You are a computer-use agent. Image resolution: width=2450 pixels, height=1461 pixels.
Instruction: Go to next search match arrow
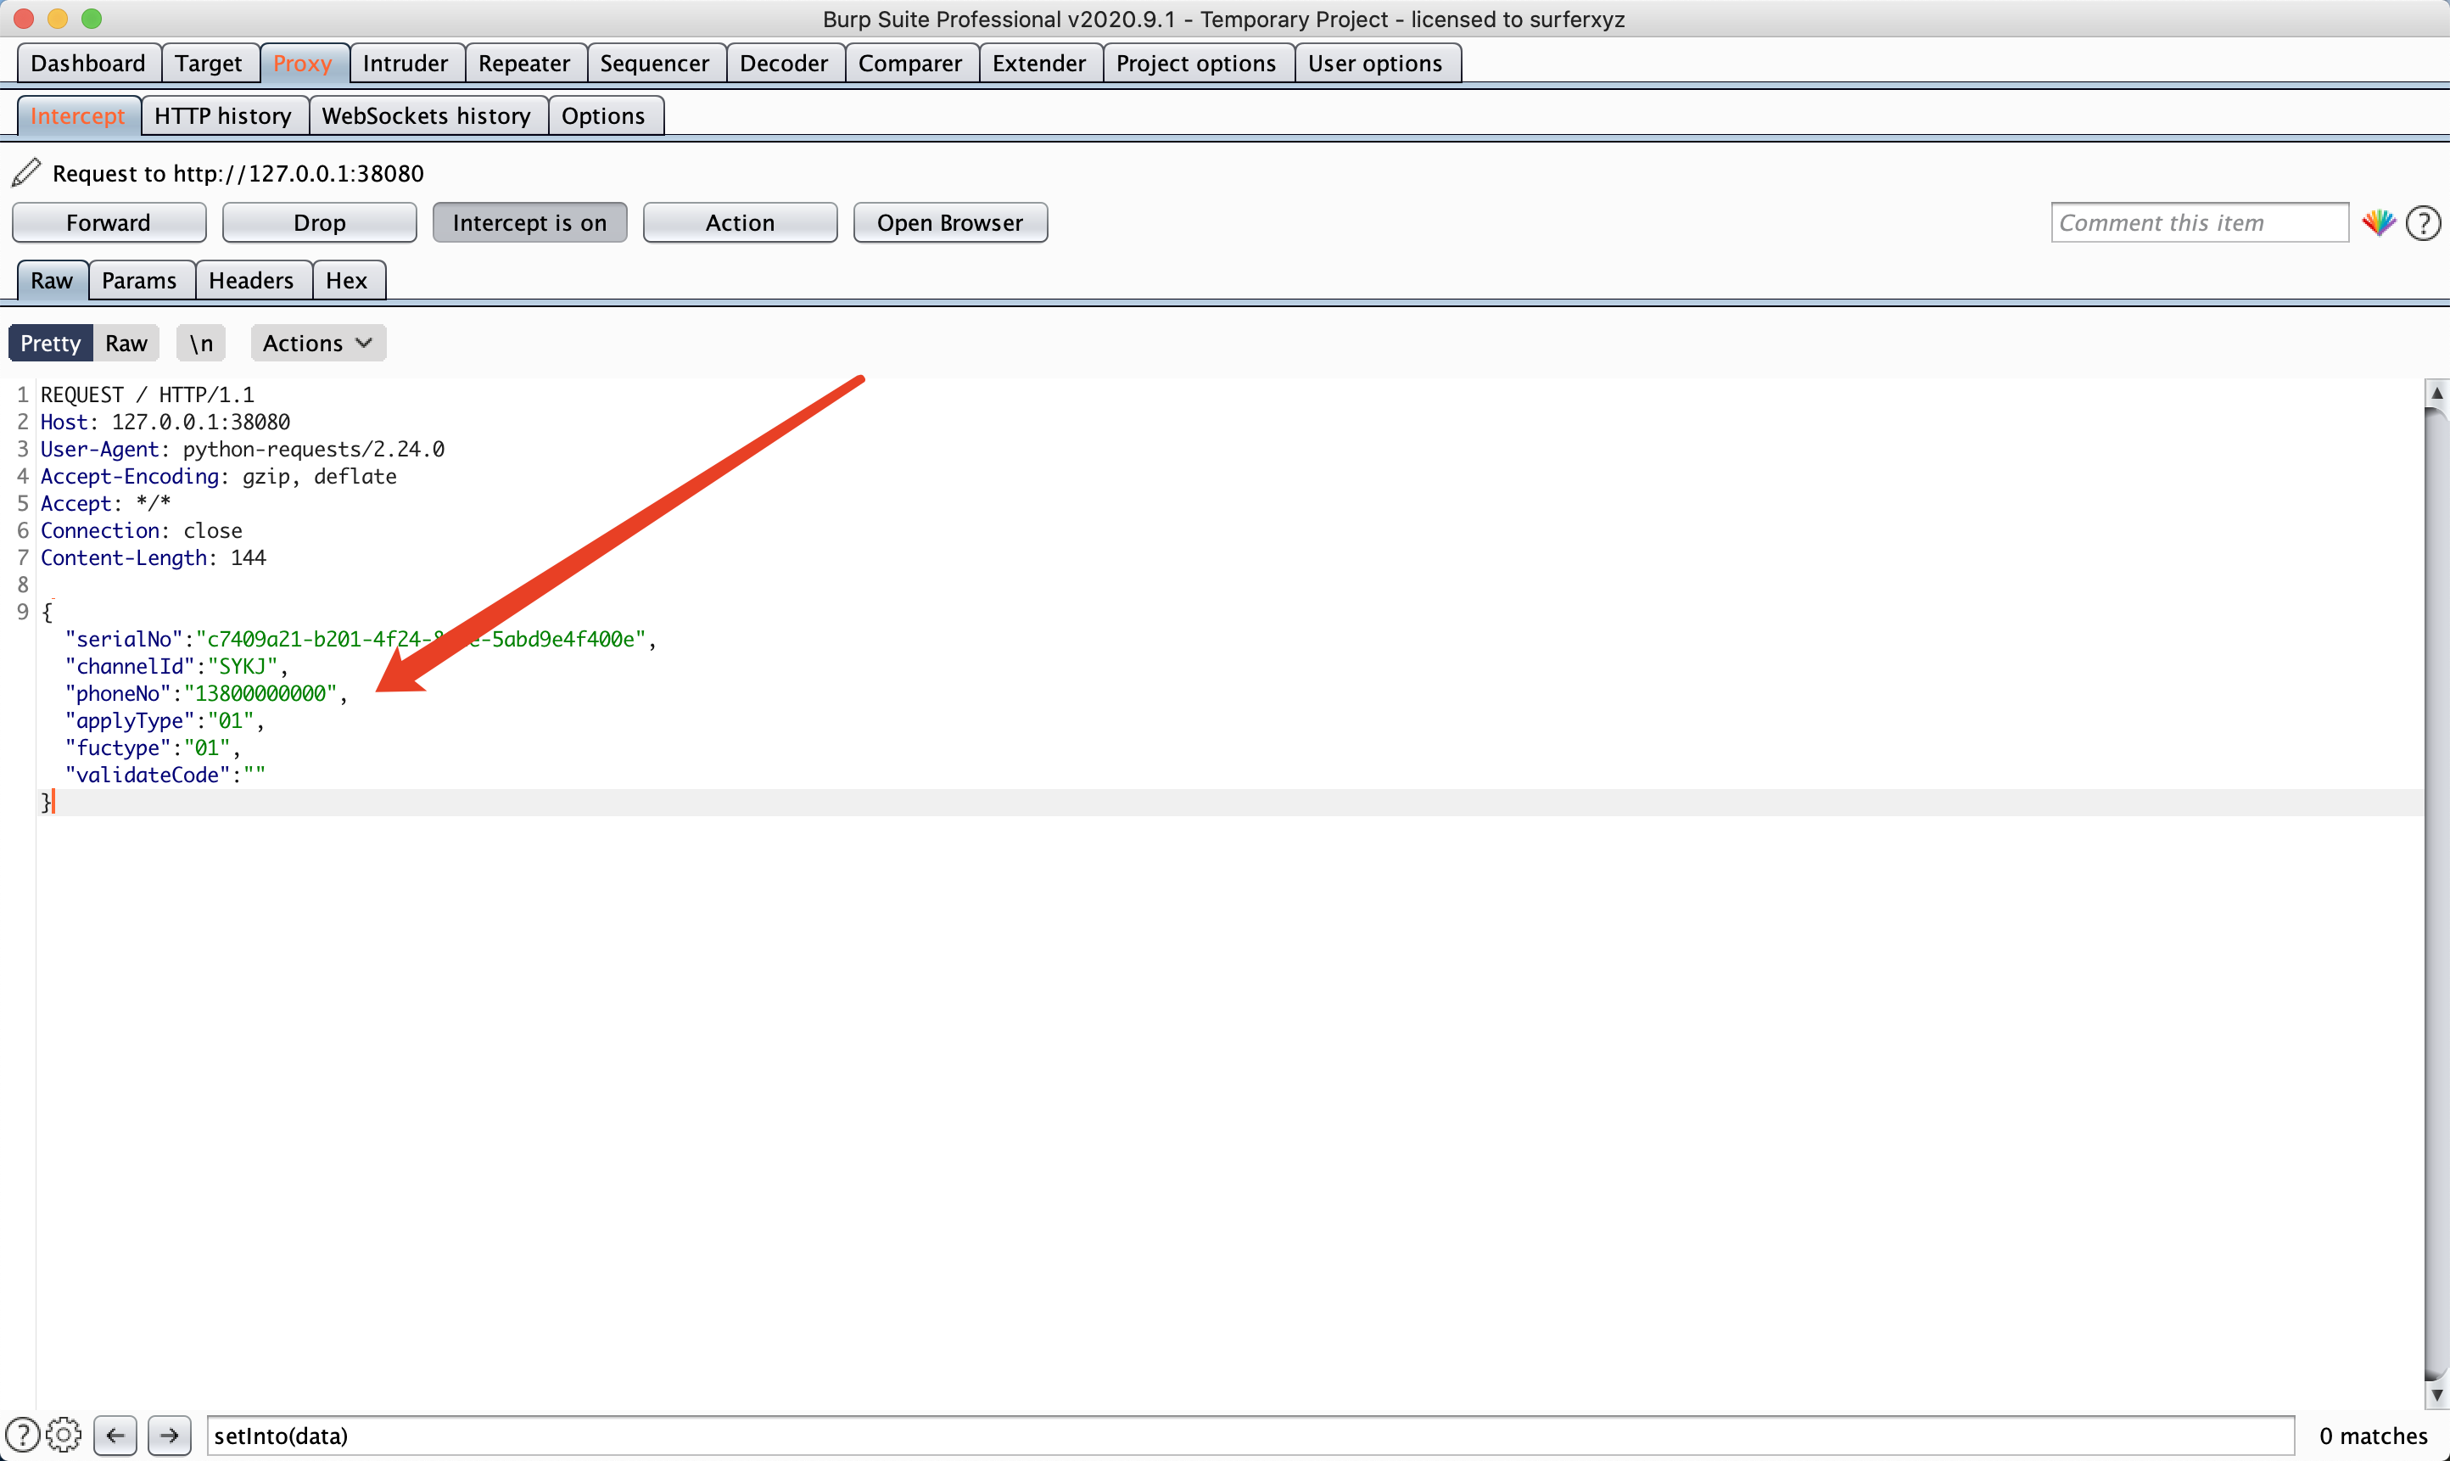[x=170, y=1435]
